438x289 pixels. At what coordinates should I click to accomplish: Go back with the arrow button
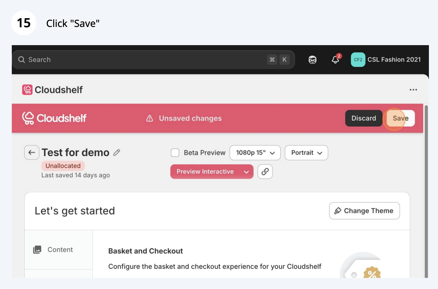pyautogui.click(x=32, y=153)
